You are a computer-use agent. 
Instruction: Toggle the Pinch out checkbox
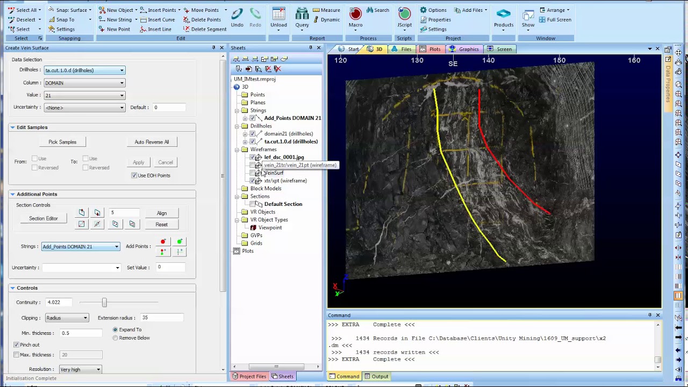point(16,345)
